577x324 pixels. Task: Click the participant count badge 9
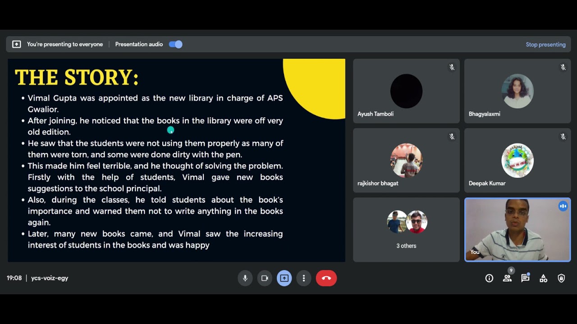(511, 271)
